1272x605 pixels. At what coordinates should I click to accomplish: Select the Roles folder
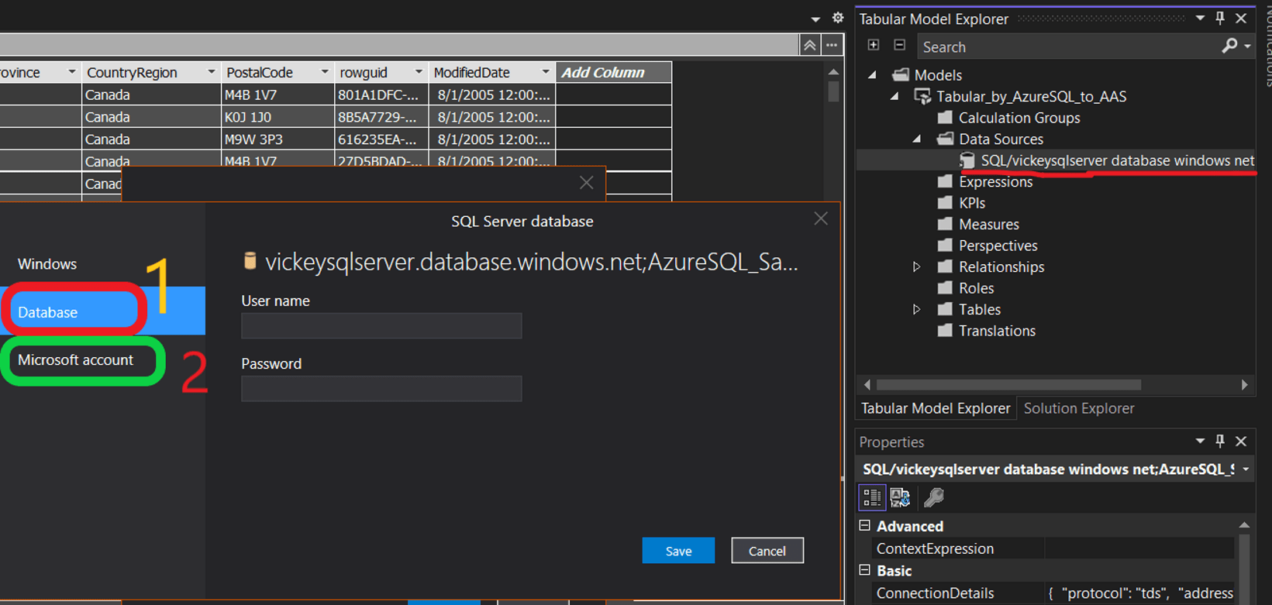[976, 288]
